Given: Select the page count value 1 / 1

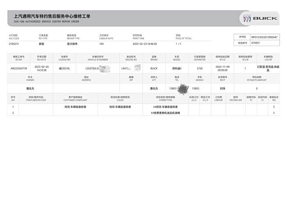Looking at the screenshot, I should pyautogui.click(x=178, y=44).
